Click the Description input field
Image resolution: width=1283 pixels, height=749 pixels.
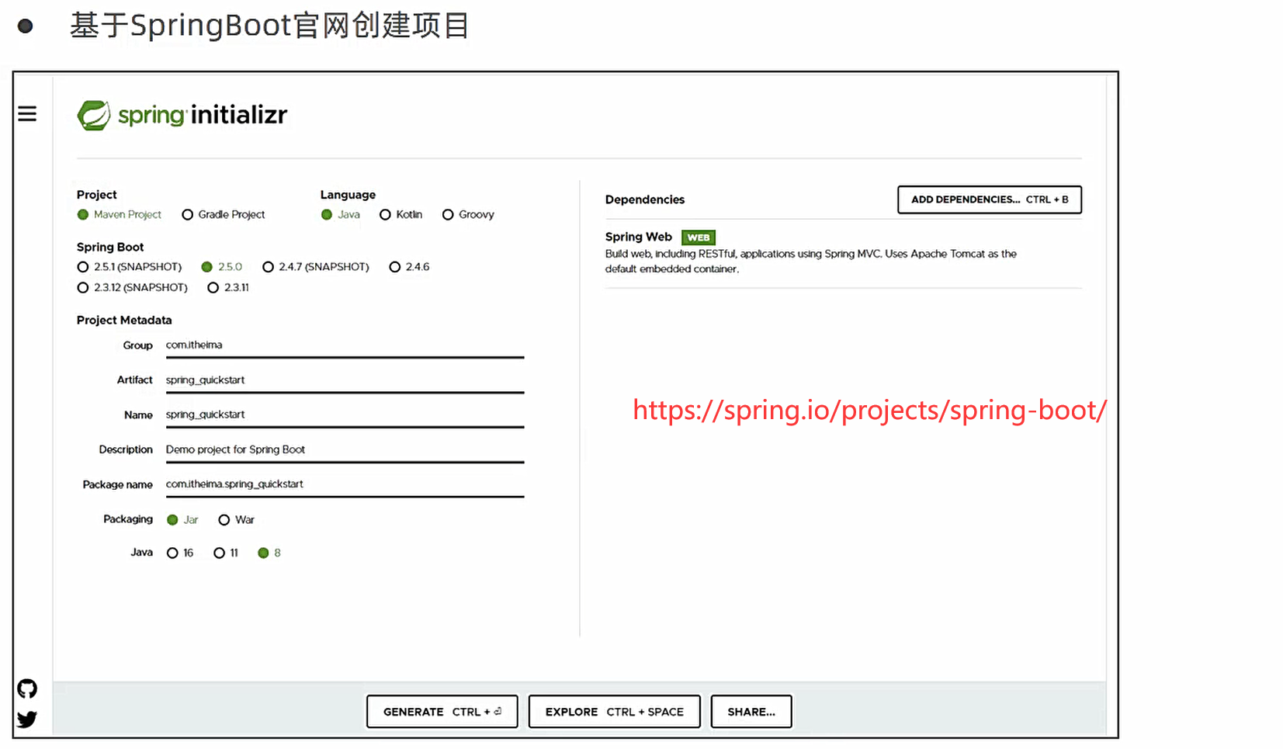click(x=345, y=451)
